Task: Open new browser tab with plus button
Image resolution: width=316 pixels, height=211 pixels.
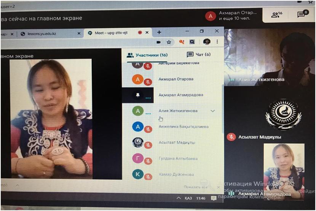Action: pos(159,32)
